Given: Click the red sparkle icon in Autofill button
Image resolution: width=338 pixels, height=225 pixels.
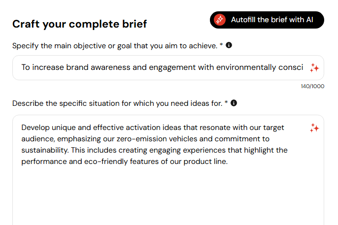Looking at the screenshot, I should coord(220,20).
